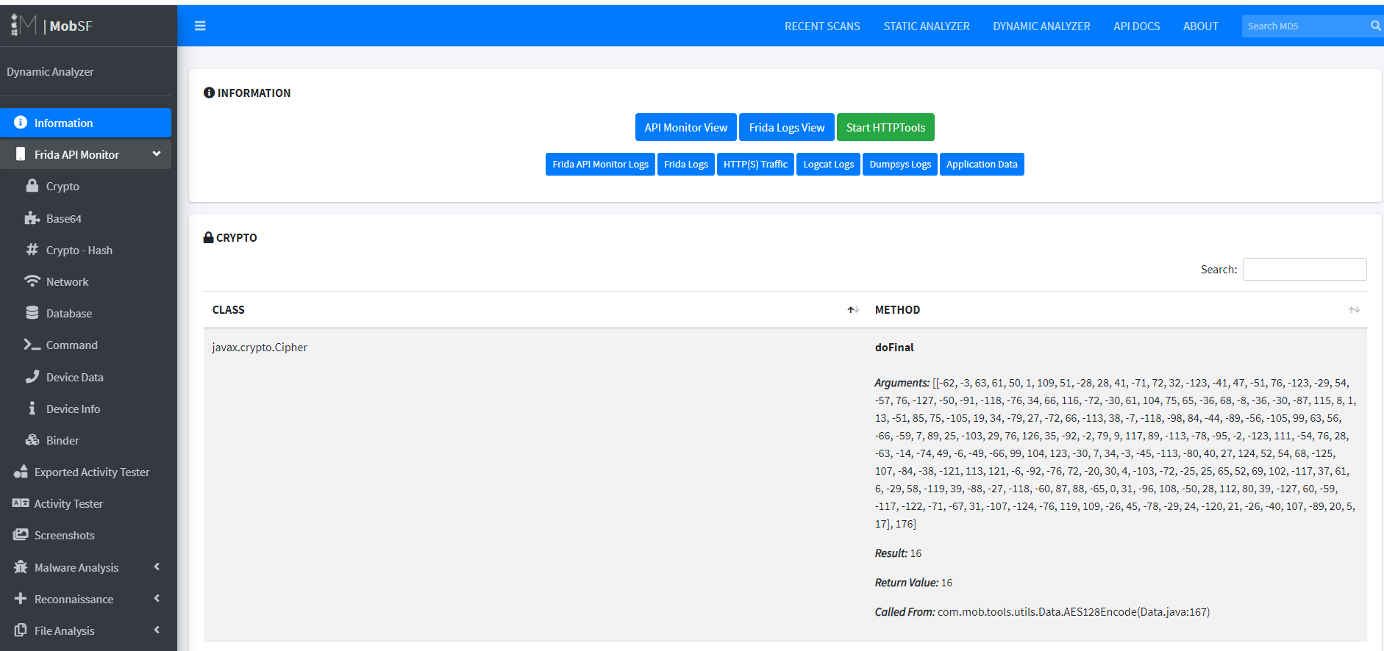Click the Database stack icon
This screenshot has height=651, width=1384.
[32, 313]
